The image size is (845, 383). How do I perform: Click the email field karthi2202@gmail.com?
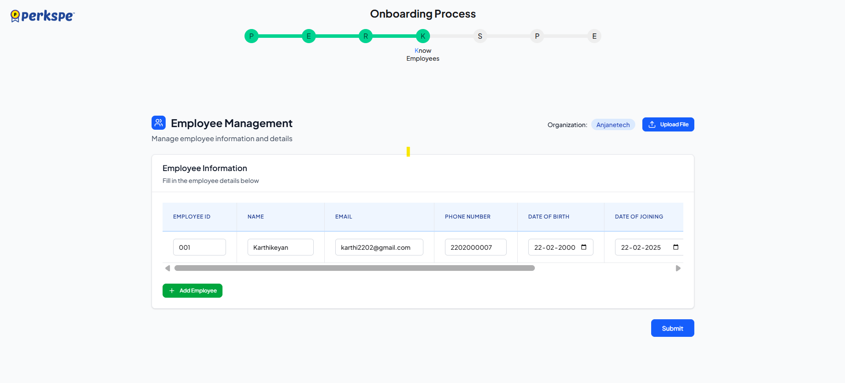(379, 247)
